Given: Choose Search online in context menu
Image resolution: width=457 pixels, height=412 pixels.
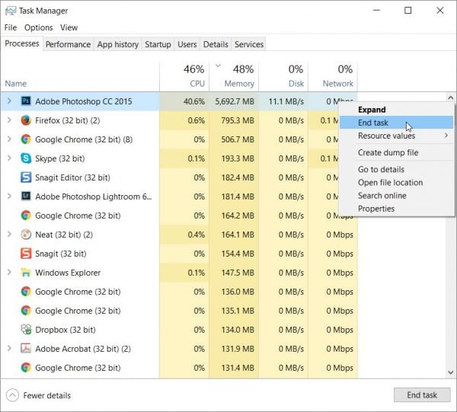Looking at the screenshot, I should pyautogui.click(x=396, y=196).
